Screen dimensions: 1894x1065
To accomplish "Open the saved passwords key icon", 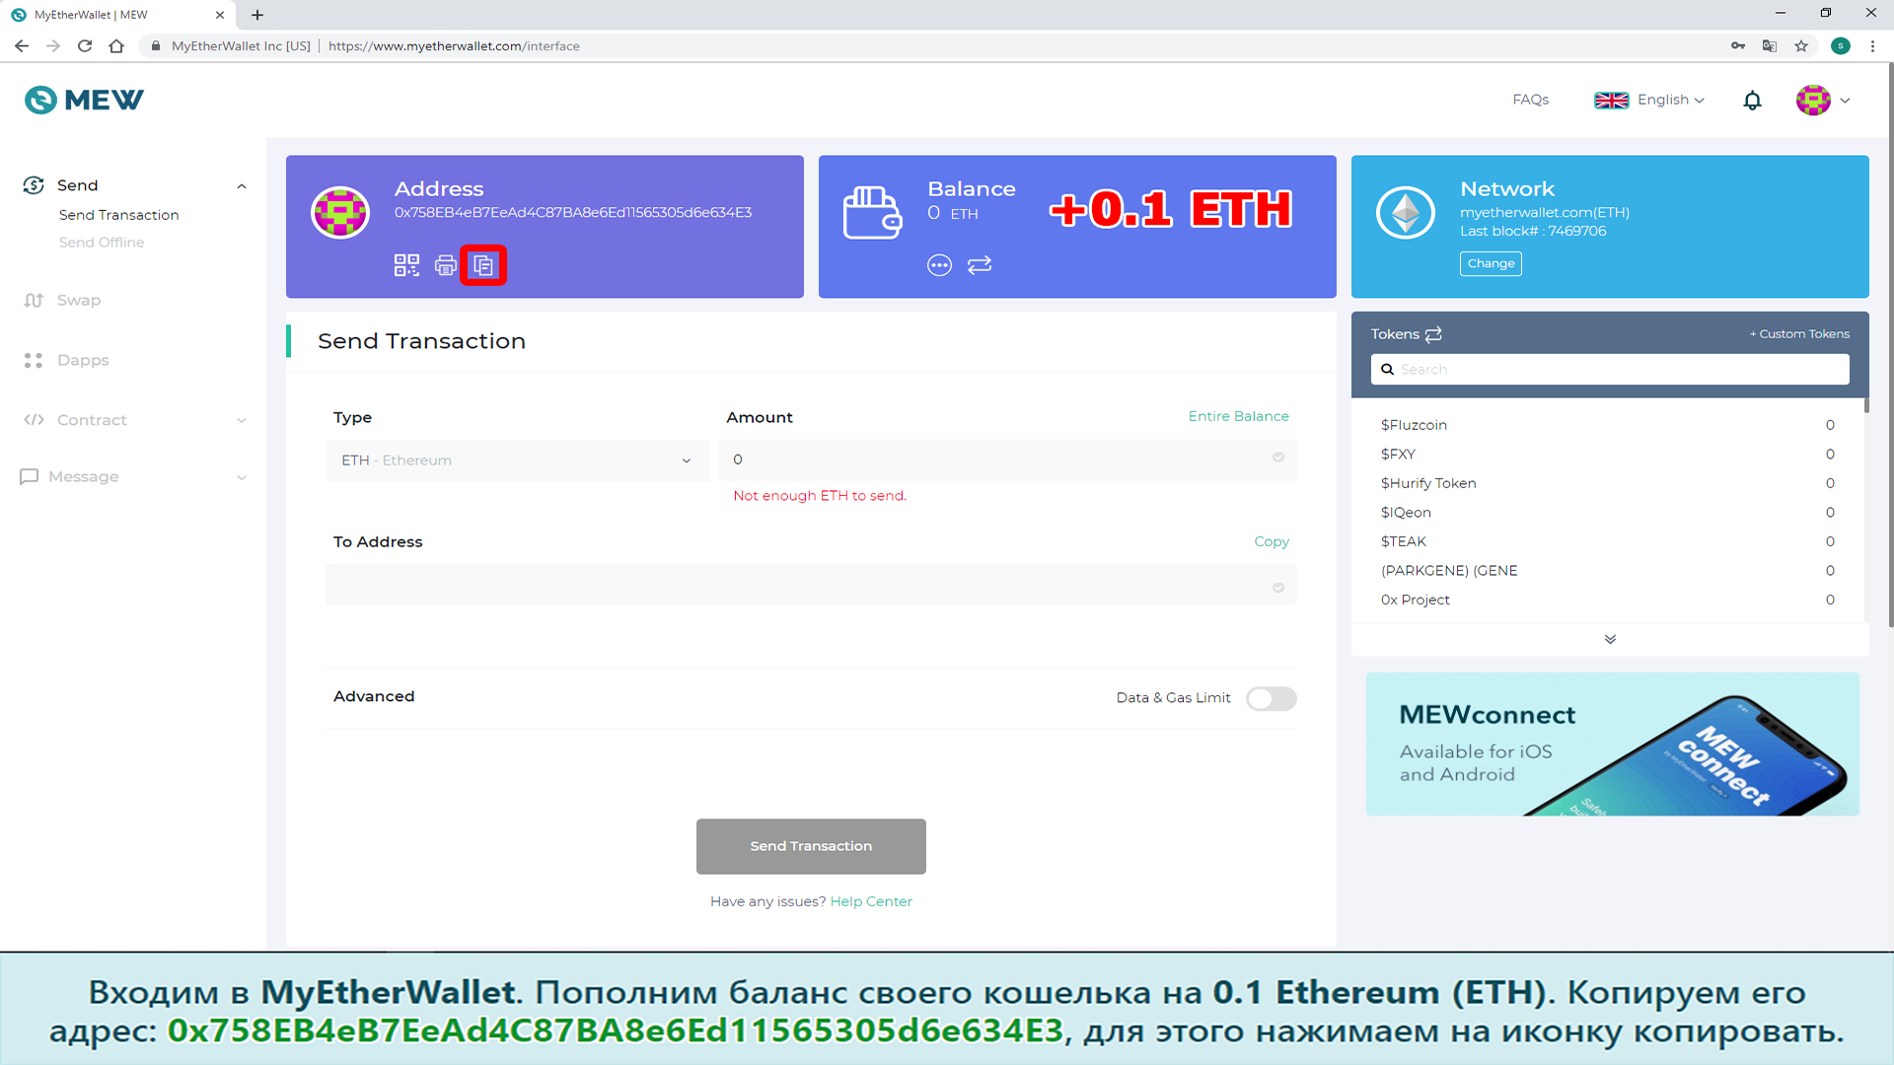I will [x=1738, y=46].
